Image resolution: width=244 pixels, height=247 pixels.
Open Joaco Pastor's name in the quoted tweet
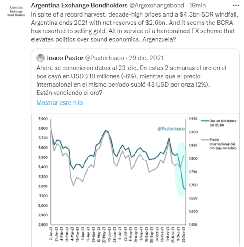click(63, 58)
